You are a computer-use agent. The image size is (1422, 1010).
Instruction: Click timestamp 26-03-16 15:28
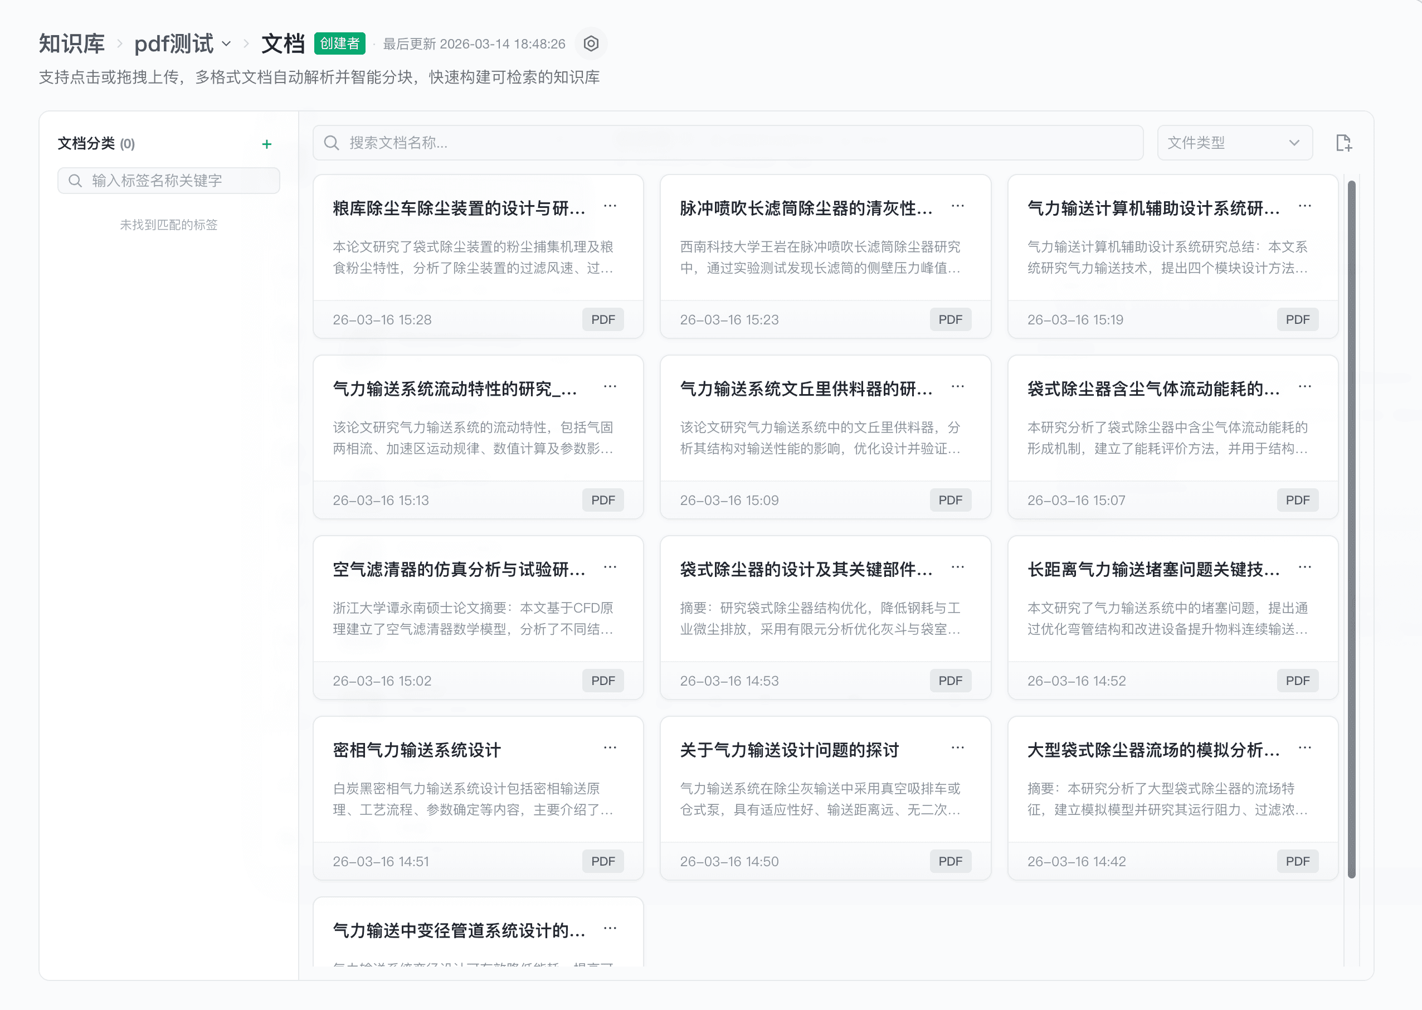click(382, 320)
